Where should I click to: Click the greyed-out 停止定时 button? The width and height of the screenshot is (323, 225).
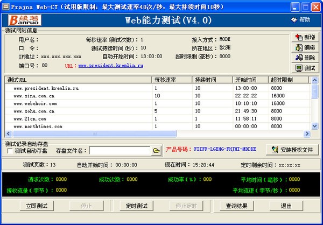(x=186, y=206)
